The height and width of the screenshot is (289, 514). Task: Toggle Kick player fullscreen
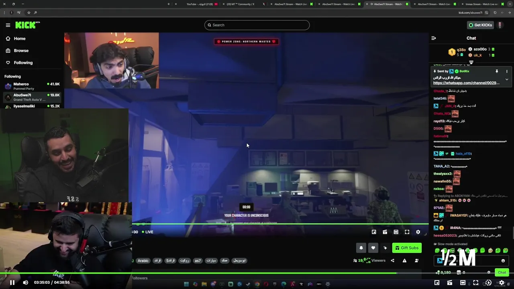pos(407,232)
